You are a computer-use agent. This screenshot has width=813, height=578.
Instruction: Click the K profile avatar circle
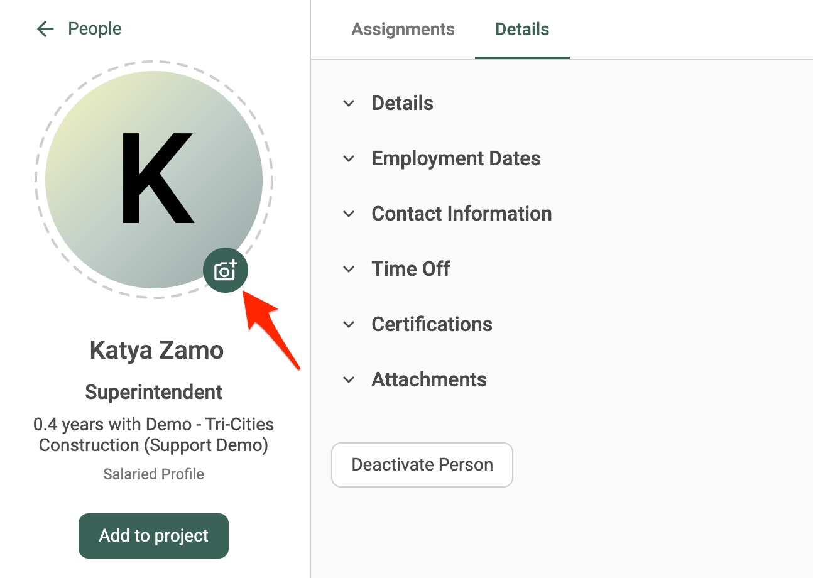[154, 180]
